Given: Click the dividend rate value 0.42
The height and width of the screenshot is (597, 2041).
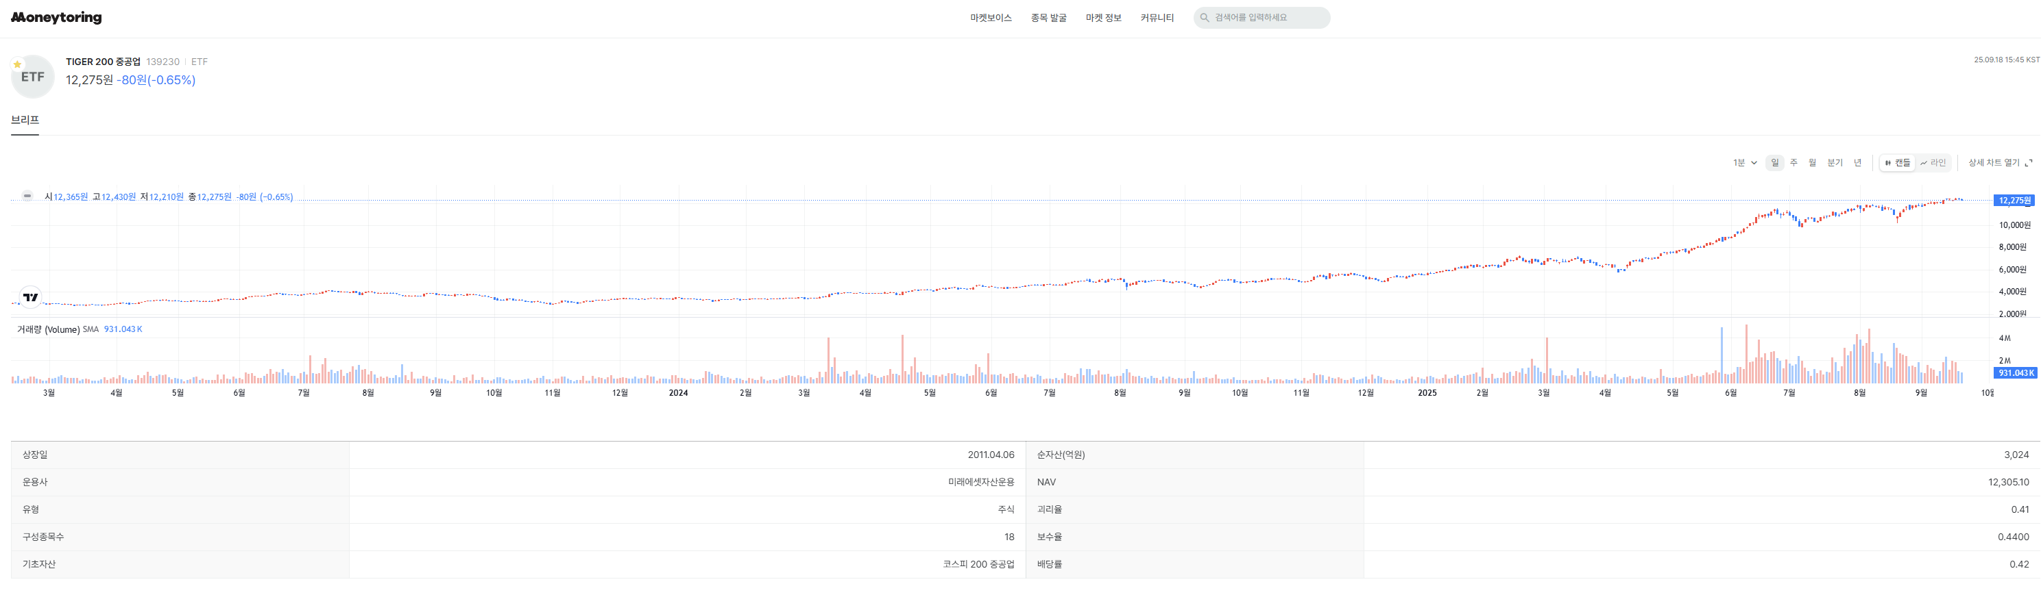Looking at the screenshot, I should tap(2020, 565).
